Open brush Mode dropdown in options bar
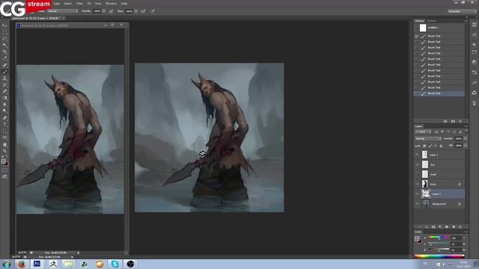This screenshot has width=479, height=269. (63, 11)
